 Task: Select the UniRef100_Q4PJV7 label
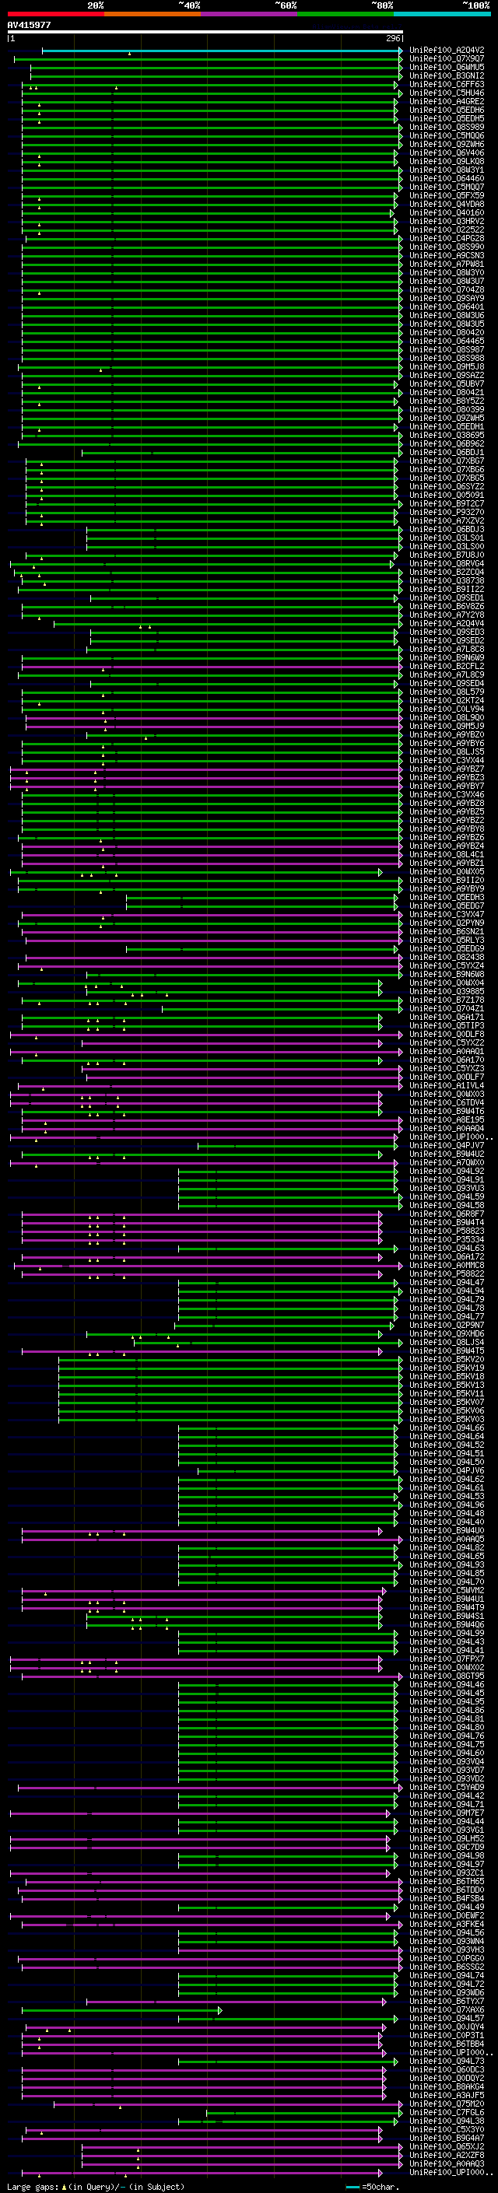pyautogui.click(x=447, y=1145)
